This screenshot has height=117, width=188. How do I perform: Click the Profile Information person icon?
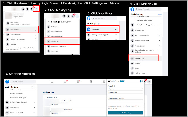(x=132, y=41)
